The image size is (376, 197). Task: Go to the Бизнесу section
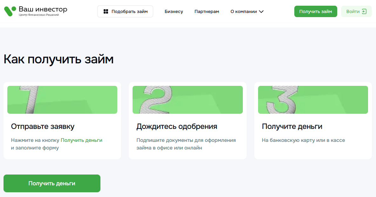coord(174,12)
